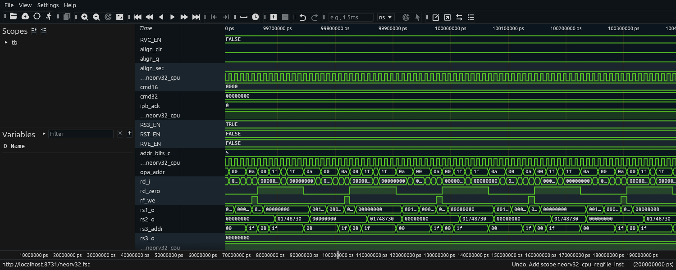Go to next transition

point(226,17)
